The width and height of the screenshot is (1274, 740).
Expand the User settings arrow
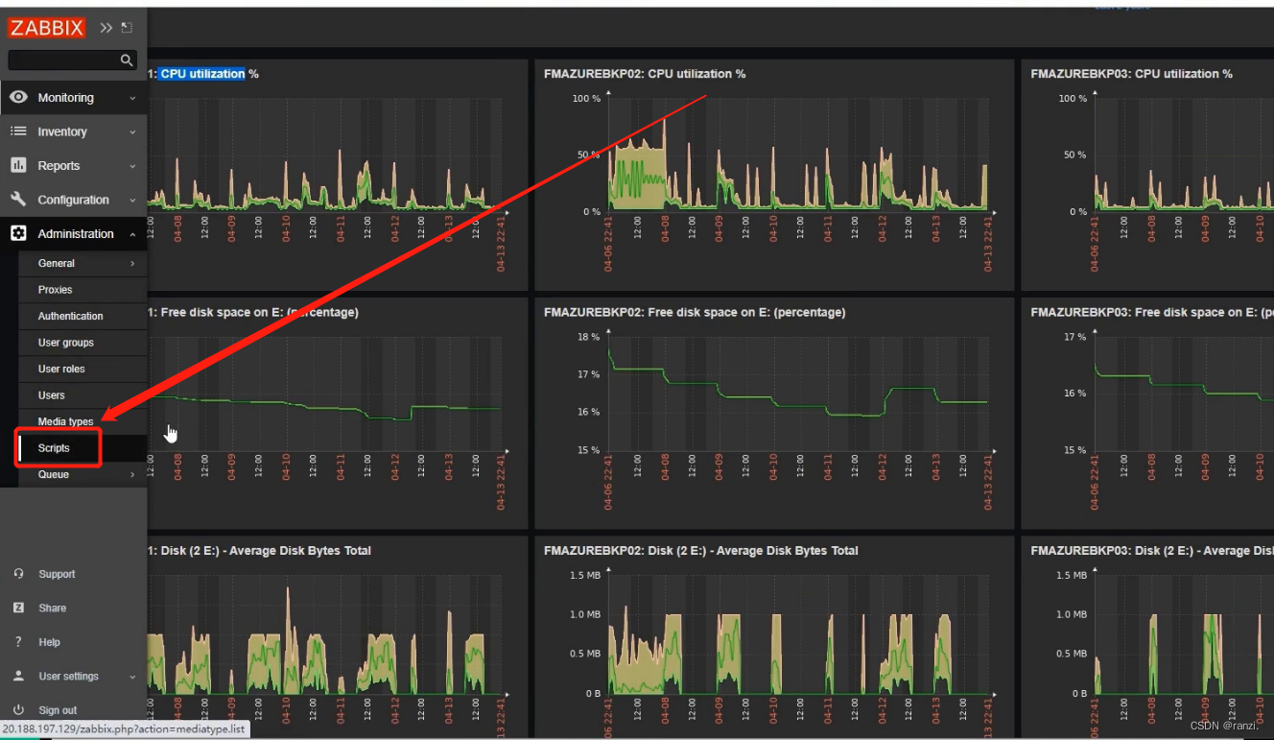[132, 677]
